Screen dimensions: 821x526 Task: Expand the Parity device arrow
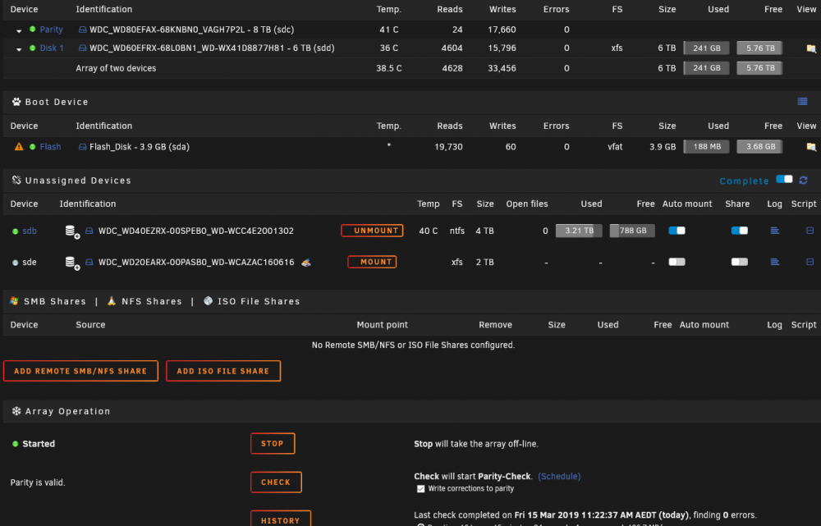click(19, 31)
